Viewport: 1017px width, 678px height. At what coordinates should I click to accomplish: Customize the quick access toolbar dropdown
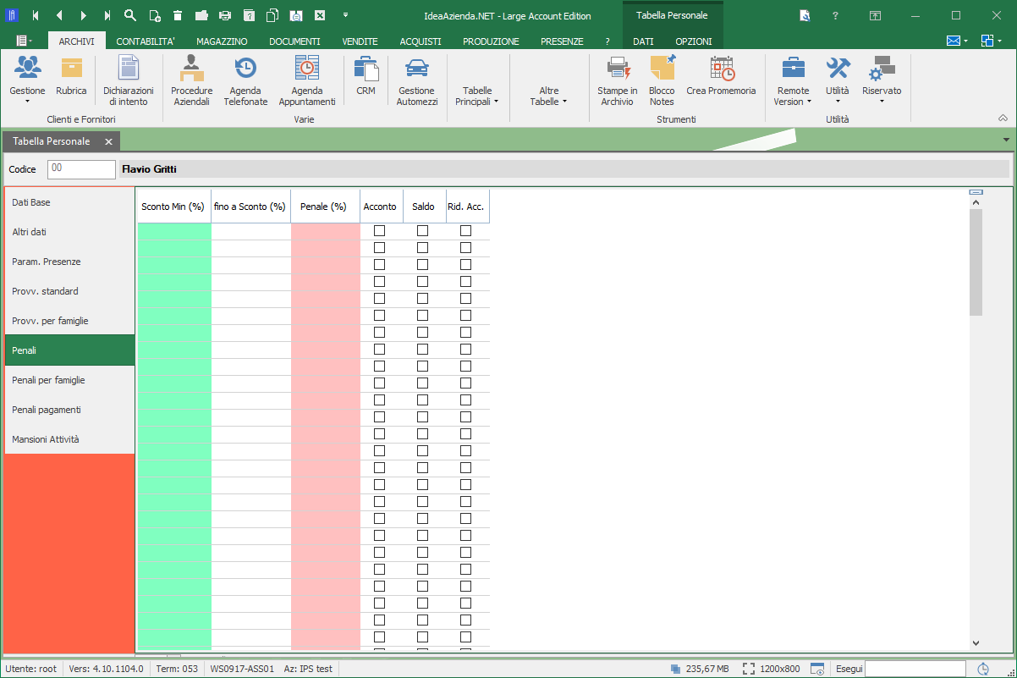(345, 15)
